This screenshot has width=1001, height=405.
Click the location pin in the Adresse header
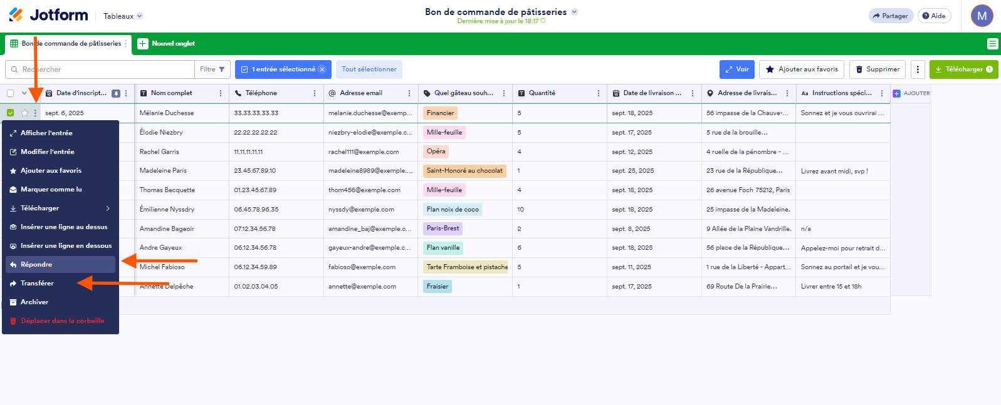710,93
